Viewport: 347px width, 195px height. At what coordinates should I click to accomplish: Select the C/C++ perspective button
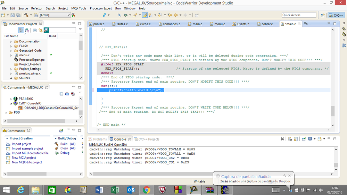coord(336,15)
